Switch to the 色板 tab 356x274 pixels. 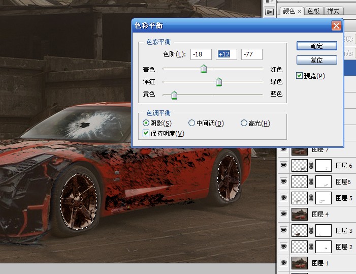314,11
